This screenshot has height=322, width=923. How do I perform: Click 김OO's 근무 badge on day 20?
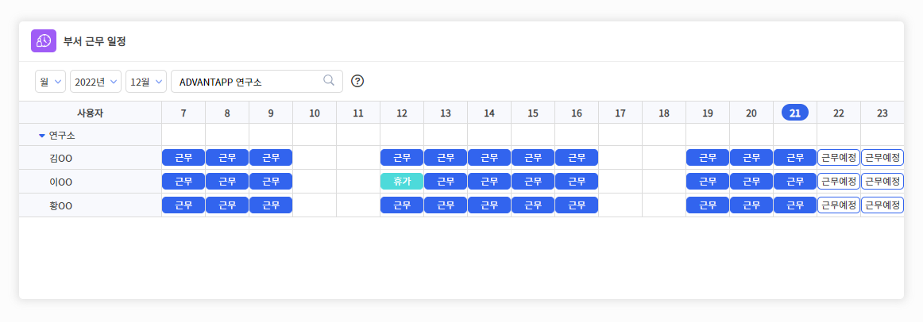coord(751,158)
